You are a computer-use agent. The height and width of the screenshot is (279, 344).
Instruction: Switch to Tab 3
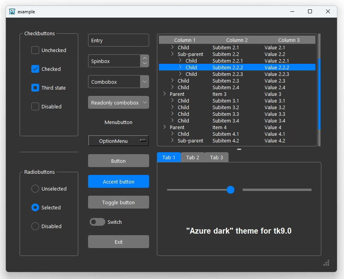(x=216, y=157)
